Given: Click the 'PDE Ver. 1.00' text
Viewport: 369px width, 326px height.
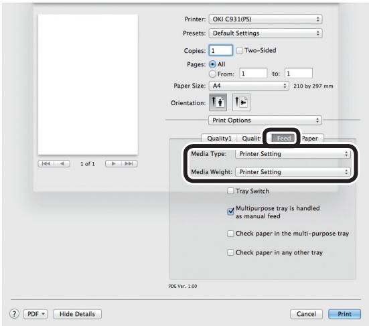Looking at the screenshot, I should tap(183, 286).
